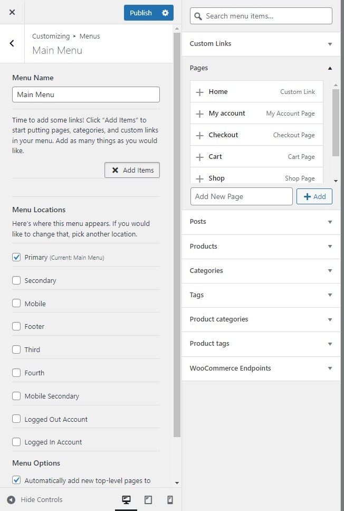Click the plus icon beside Home page
Image resolution: width=344 pixels, height=511 pixels.
coord(199,92)
